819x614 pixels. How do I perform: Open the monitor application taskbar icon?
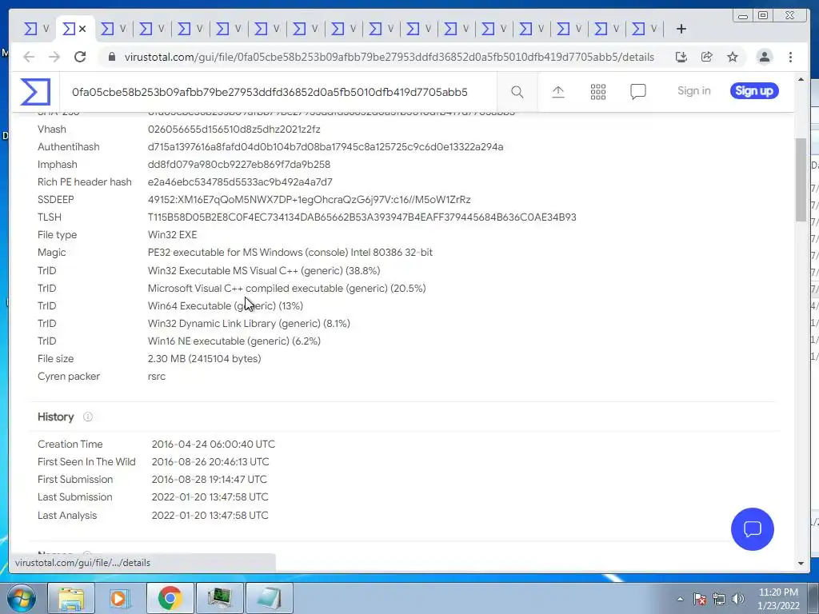click(219, 598)
